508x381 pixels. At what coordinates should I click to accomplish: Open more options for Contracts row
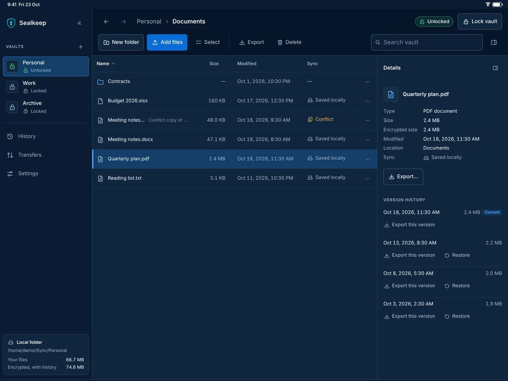pos(368,82)
